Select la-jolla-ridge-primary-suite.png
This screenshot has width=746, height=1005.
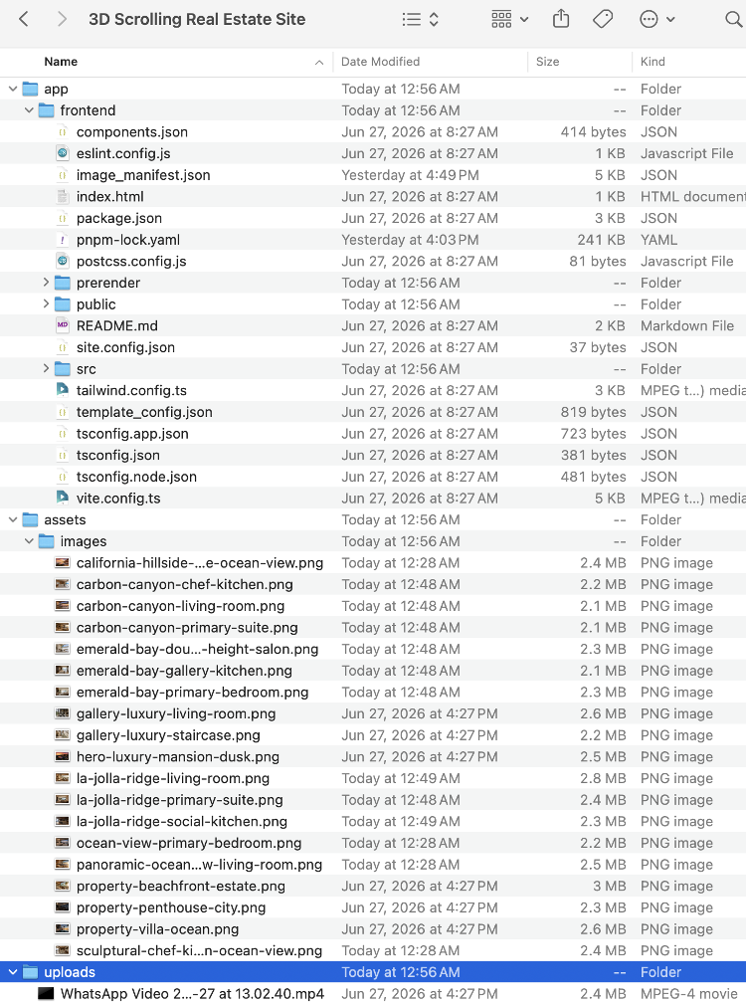pos(179,800)
